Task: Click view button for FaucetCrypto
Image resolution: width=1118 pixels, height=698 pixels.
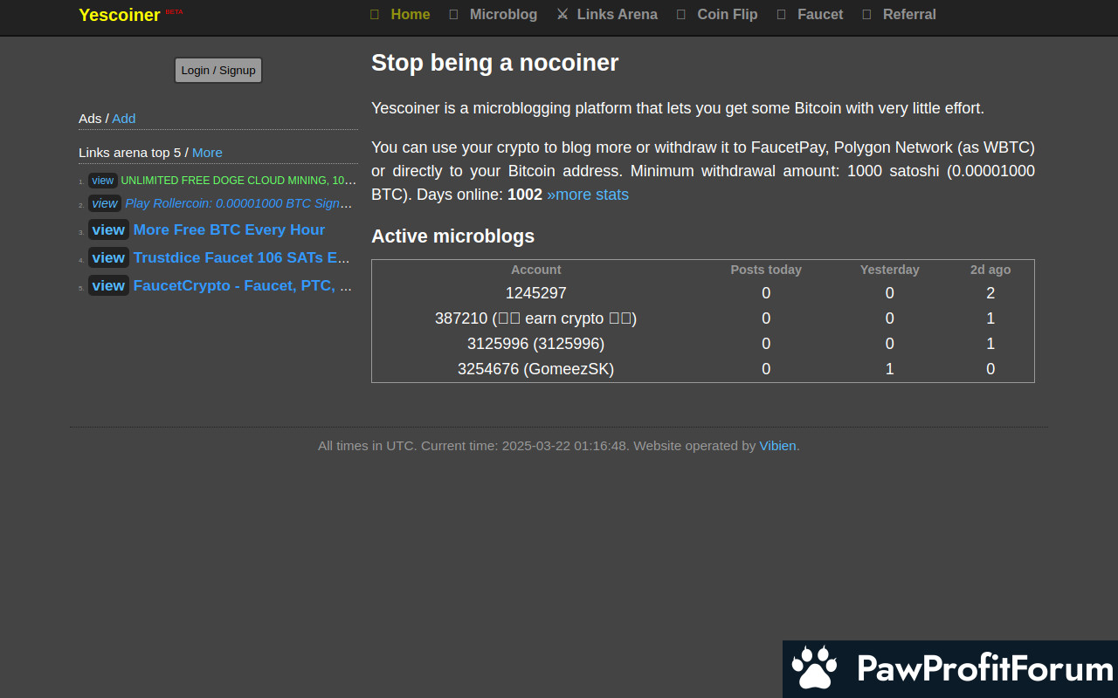Action: coord(108,285)
